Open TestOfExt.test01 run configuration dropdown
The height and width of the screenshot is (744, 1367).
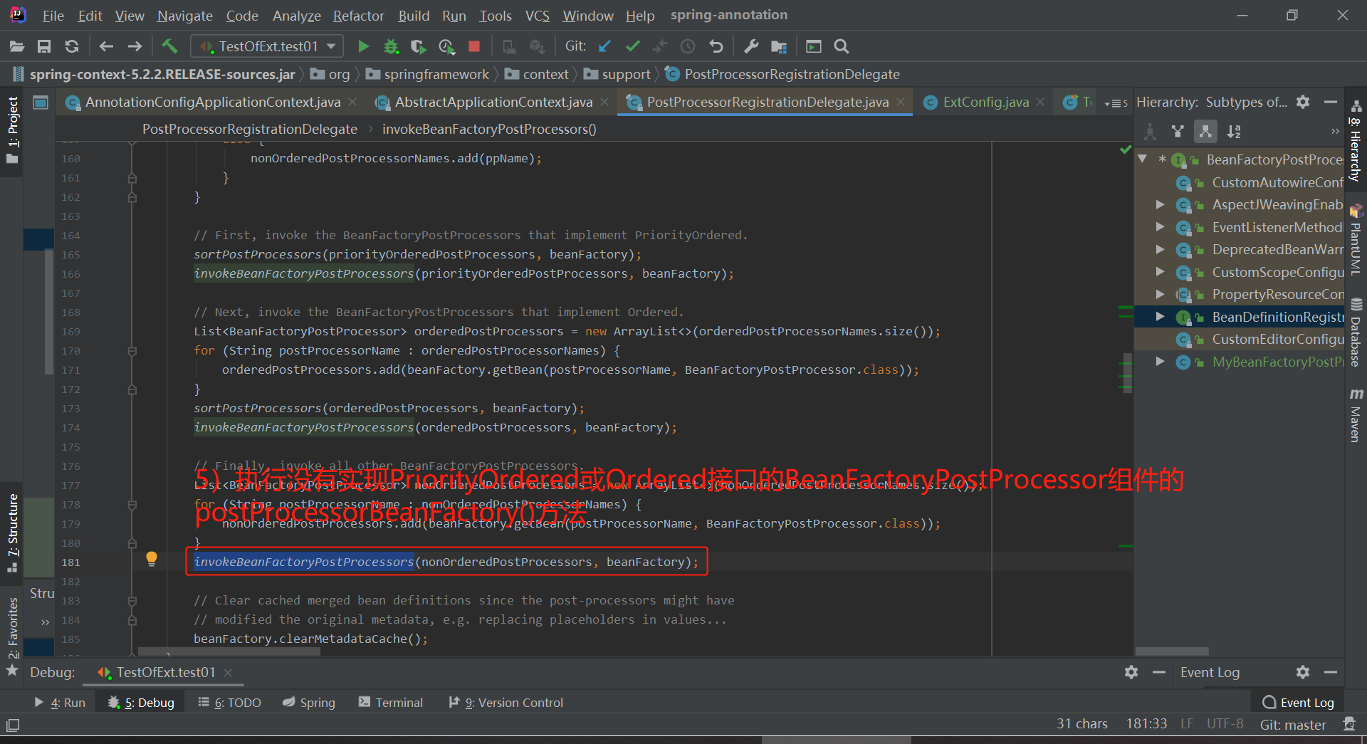tap(267, 46)
